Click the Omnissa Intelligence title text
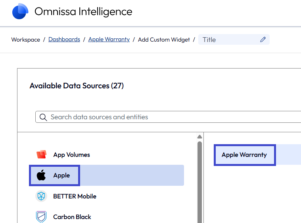The height and width of the screenshot is (223, 301). coord(83,12)
